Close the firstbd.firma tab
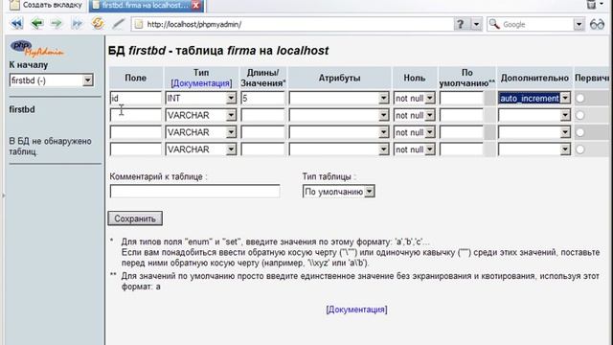613x345 pixels. click(x=195, y=5)
